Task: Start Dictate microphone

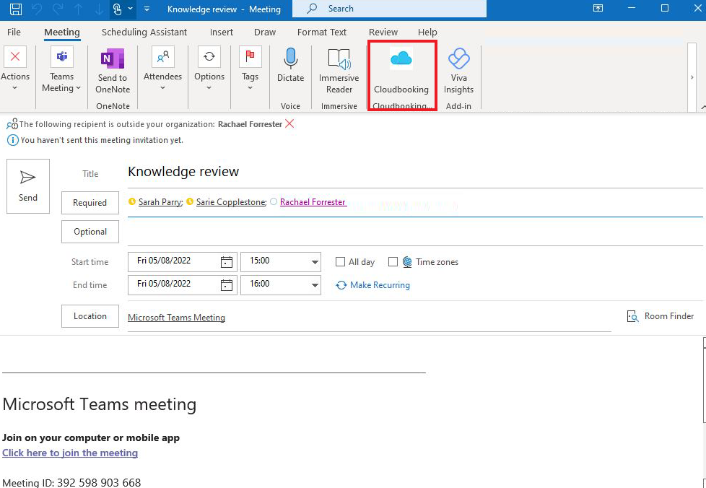Action: click(x=290, y=66)
